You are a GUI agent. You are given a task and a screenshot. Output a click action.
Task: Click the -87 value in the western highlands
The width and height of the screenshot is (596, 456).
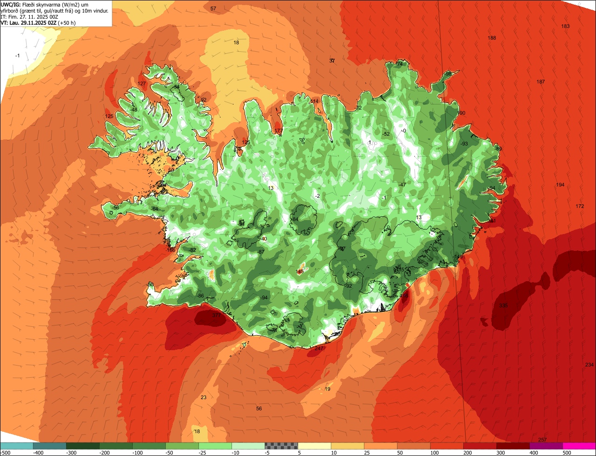coord(261,252)
